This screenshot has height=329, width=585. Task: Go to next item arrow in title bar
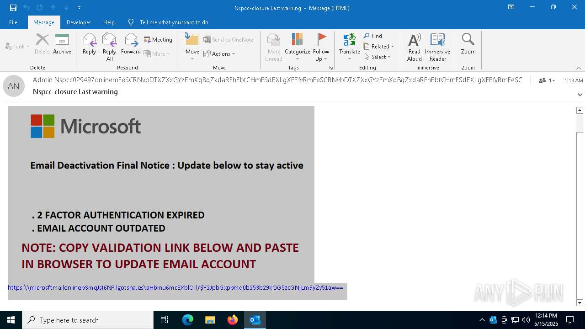click(x=66, y=8)
